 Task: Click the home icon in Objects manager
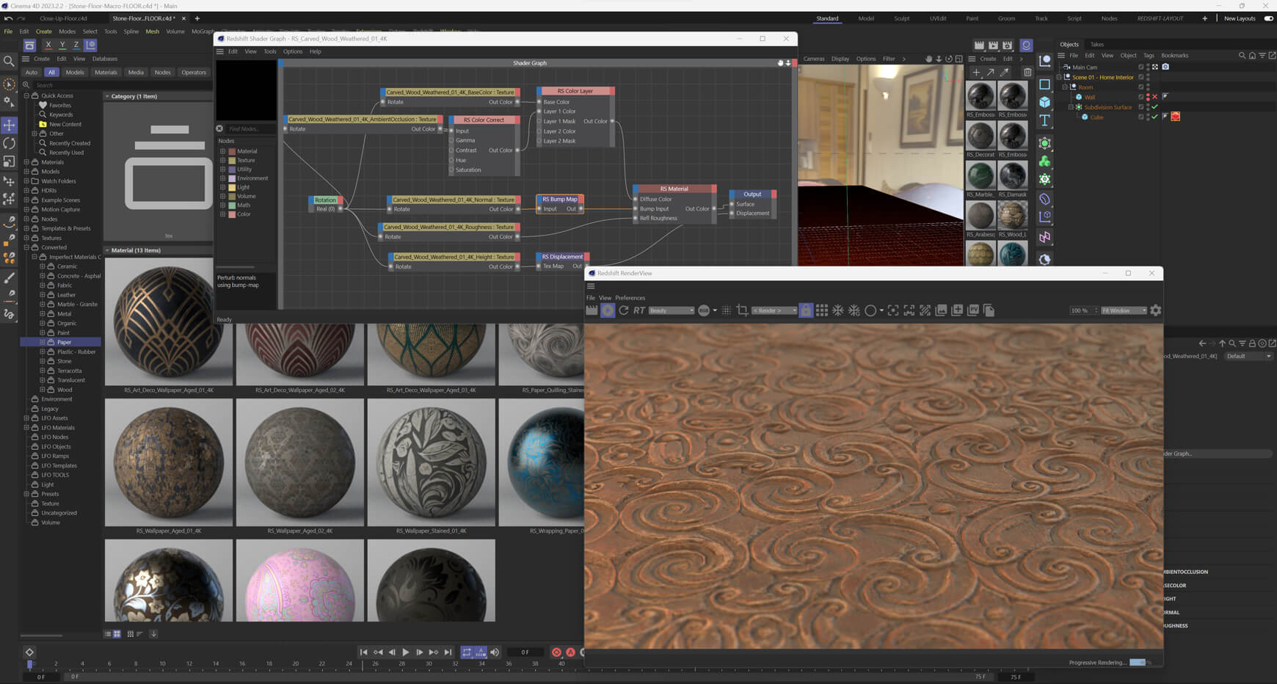(1252, 55)
